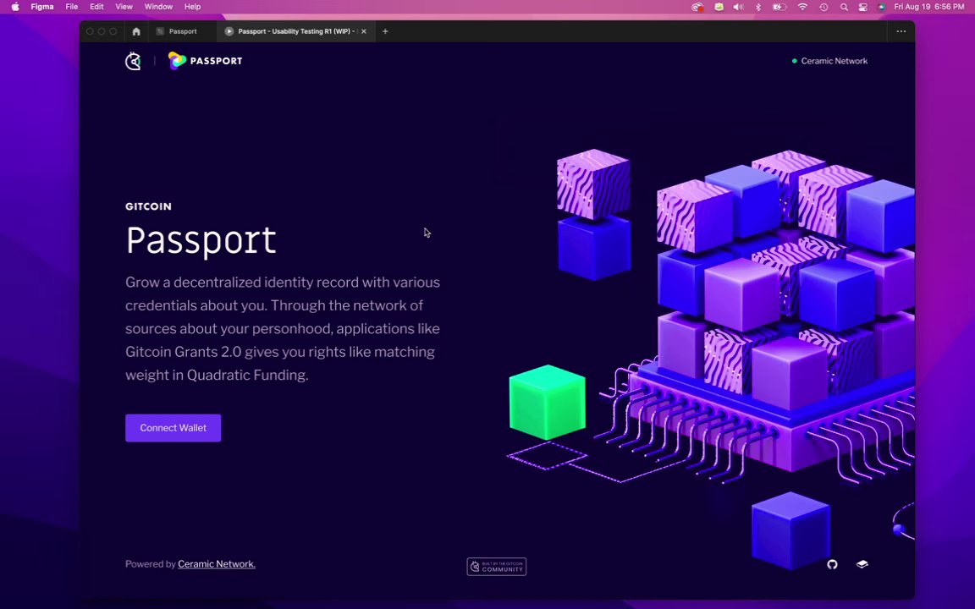Close the Usability Testing R1 tab

point(364,31)
